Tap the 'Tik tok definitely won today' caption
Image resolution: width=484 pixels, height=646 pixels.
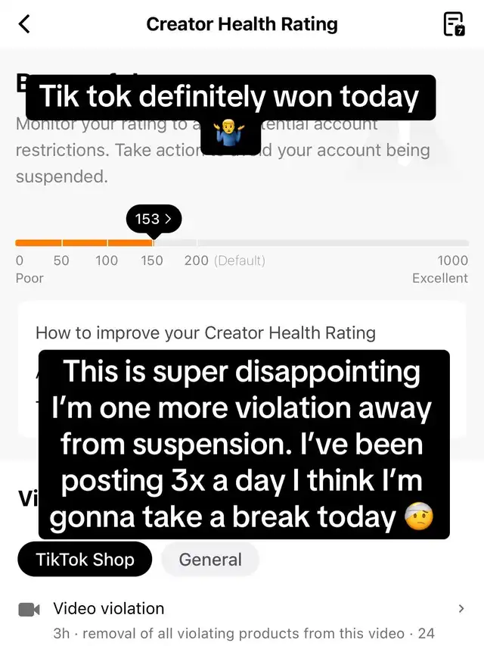pyautogui.click(x=231, y=97)
